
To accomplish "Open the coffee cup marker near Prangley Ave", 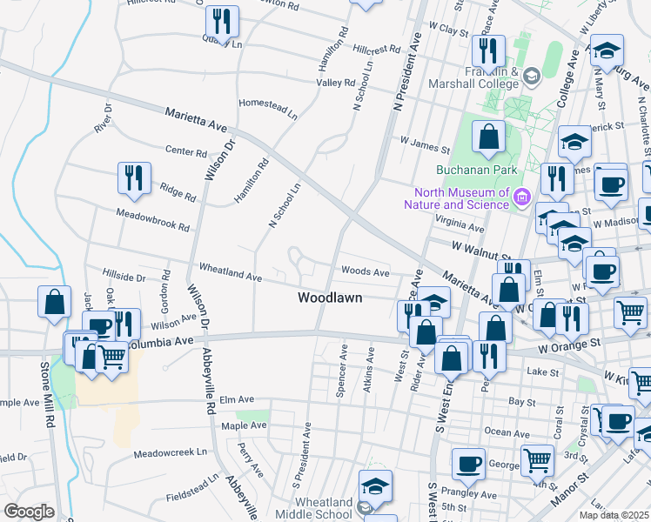I will pos(469,465).
